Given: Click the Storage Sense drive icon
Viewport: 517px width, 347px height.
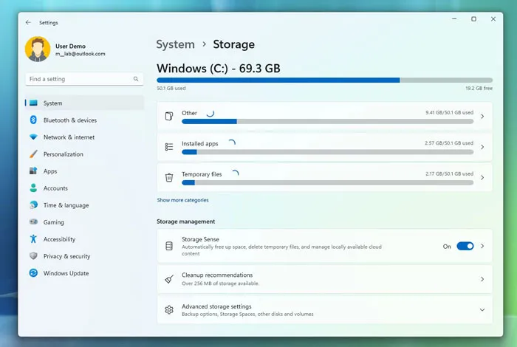Looking at the screenshot, I should [169, 246].
